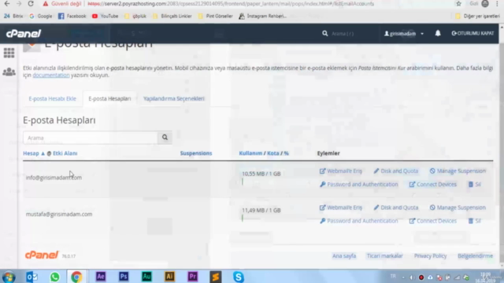The image size is (504, 283).
Task: Select the E-posta Hesapları tab
Action: click(109, 98)
